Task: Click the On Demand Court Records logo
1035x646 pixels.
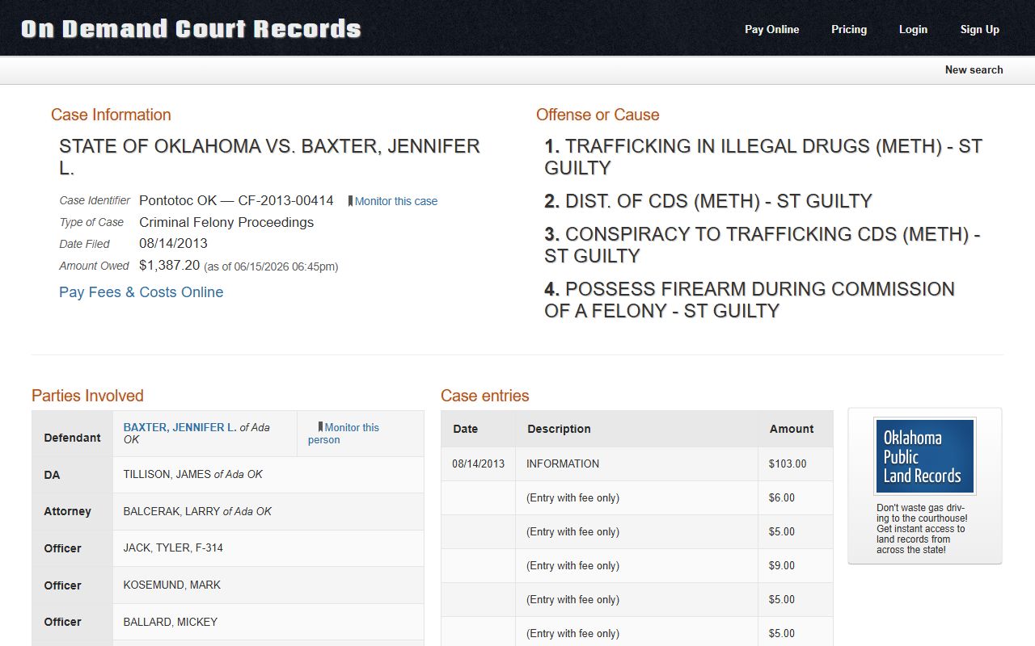Action: (191, 29)
